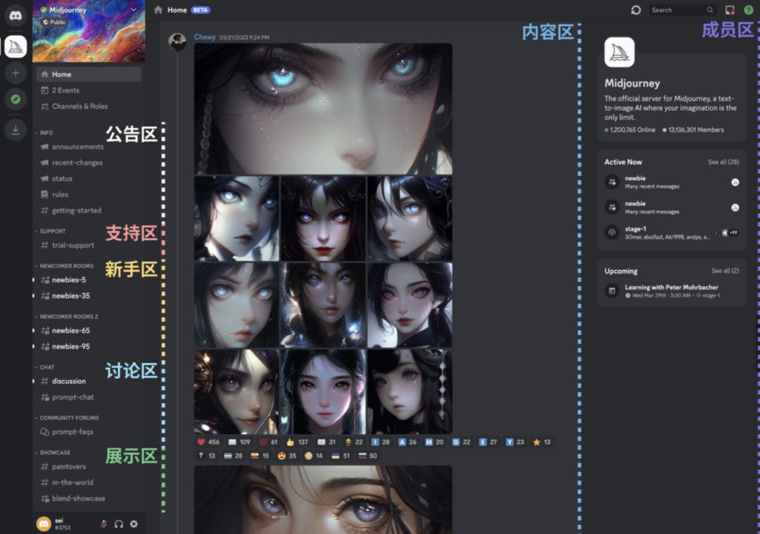The image size is (760, 534).
Task: Switch to the Home tab in sidebar
Action: pyautogui.click(x=63, y=74)
